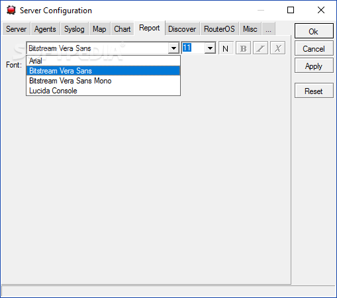Reset the settings with Reset button
Viewport: 337px width, 298px height.
[314, 91]
